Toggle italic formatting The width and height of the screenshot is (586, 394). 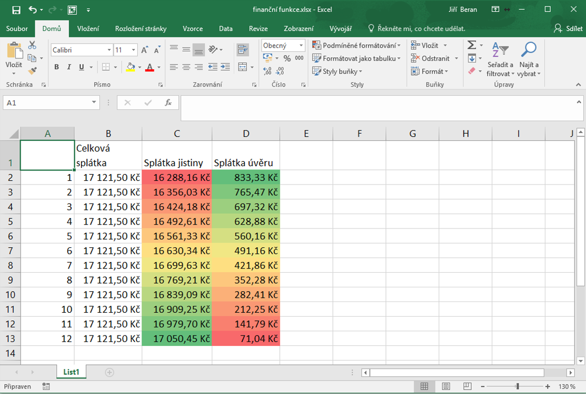69,67
